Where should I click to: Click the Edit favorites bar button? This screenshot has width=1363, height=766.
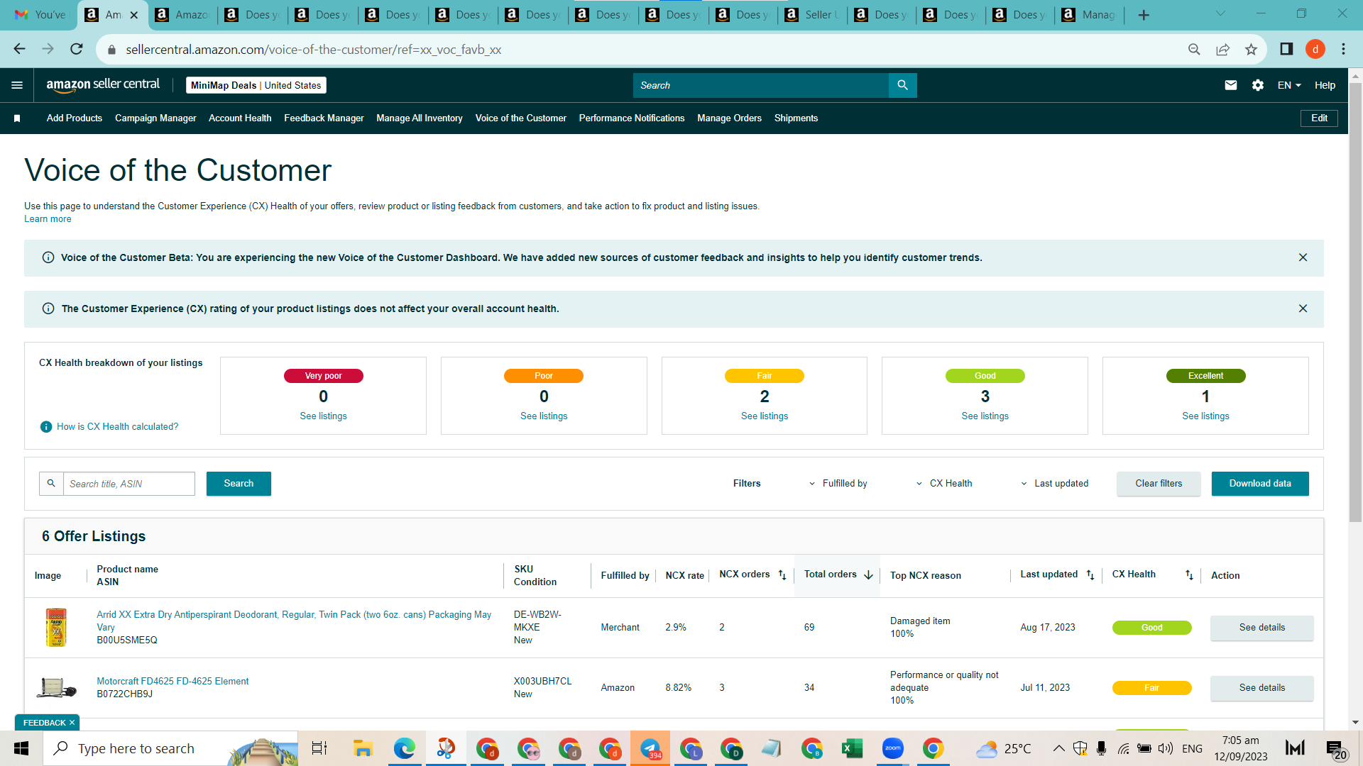point(1319,118)
